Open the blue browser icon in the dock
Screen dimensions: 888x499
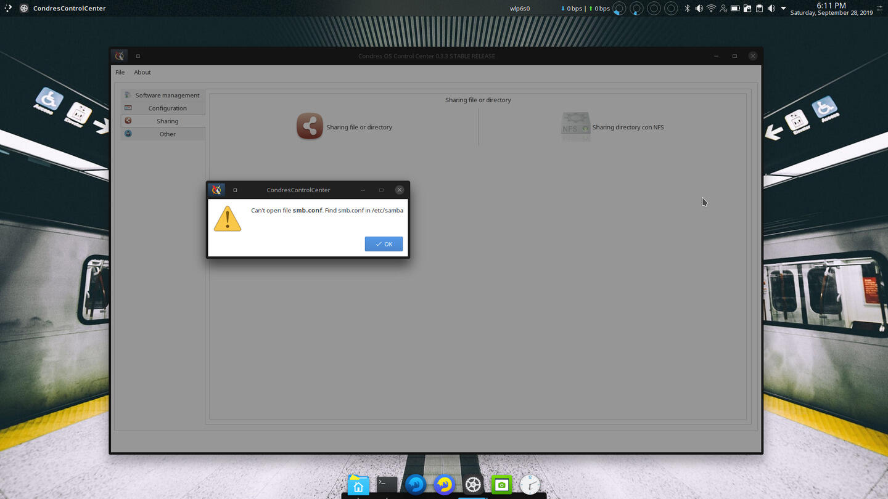pos(416,485)
